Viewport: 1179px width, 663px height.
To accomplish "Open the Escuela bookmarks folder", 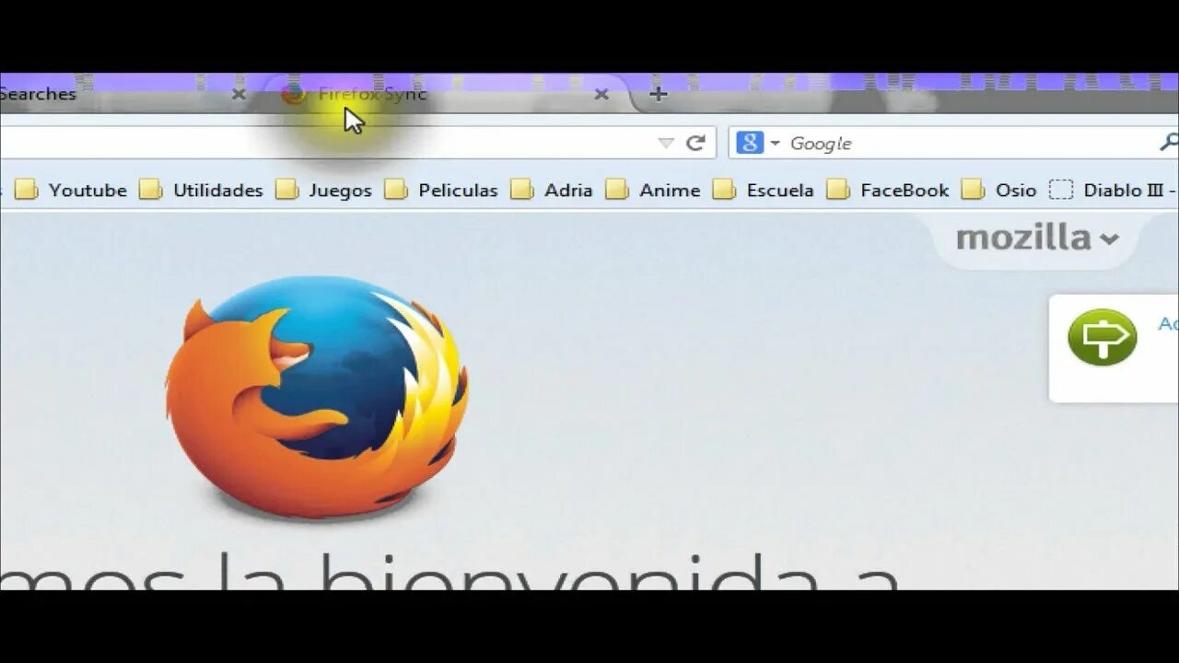I will (764, 190).
